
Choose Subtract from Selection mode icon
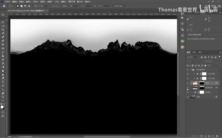(x=25, y=6)
